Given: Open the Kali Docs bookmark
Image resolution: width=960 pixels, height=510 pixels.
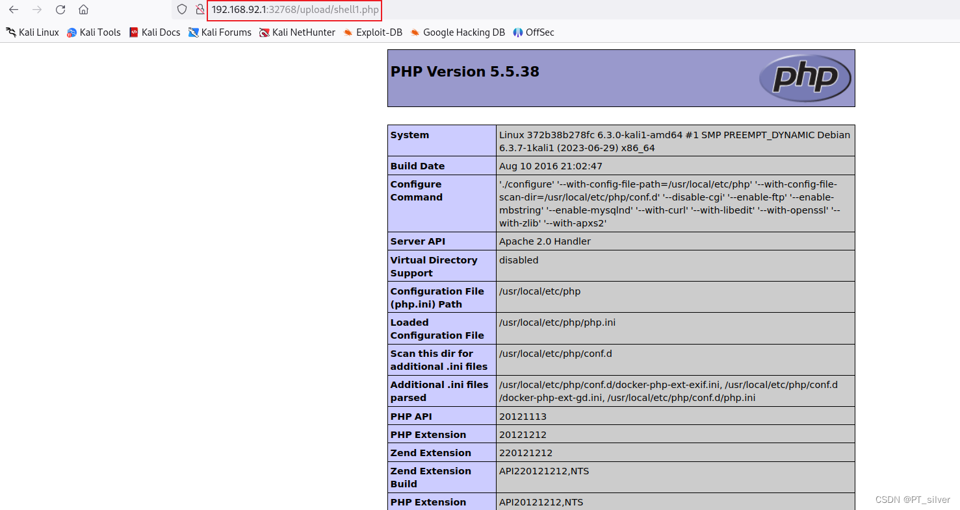Looking at the screenshot, I should pos(155,32).
